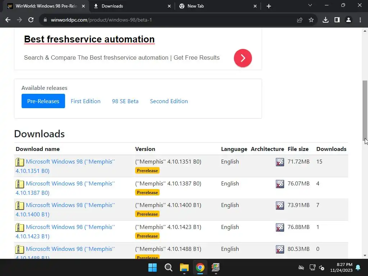
Task: Share this page icon
Action: tap(299, 20)
